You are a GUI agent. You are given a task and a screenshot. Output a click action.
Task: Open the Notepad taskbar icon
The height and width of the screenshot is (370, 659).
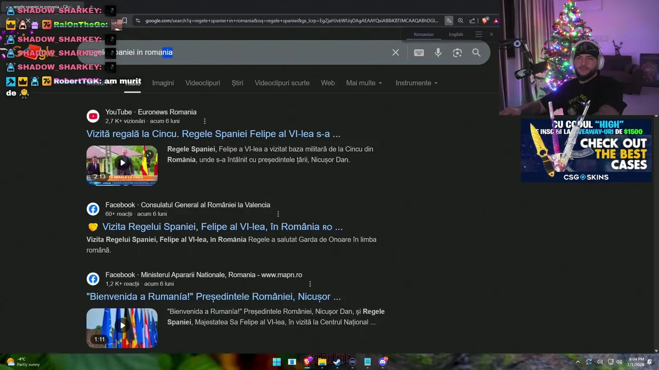367,362
